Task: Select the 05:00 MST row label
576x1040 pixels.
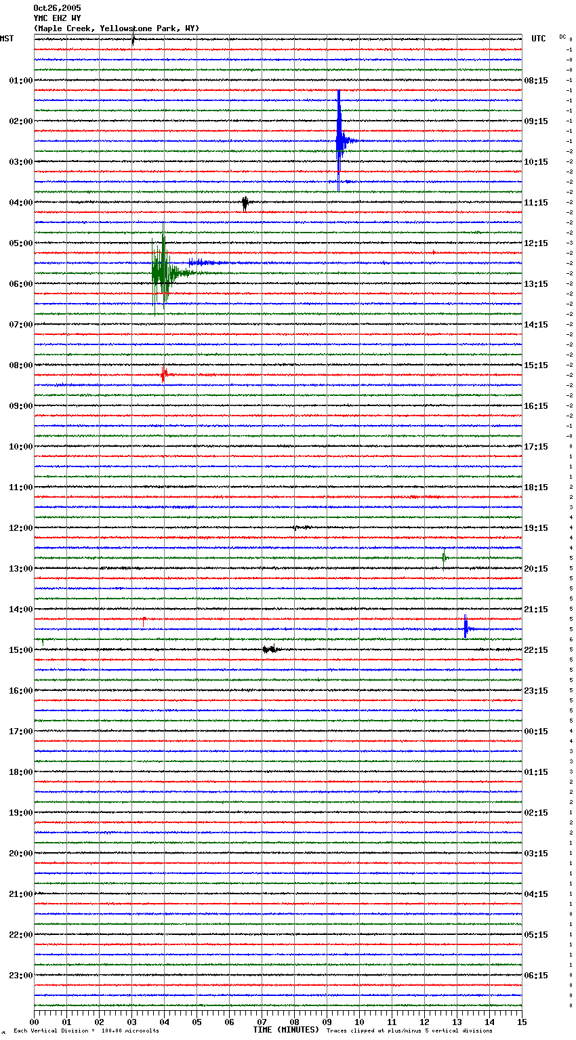Action: [21, 243]
